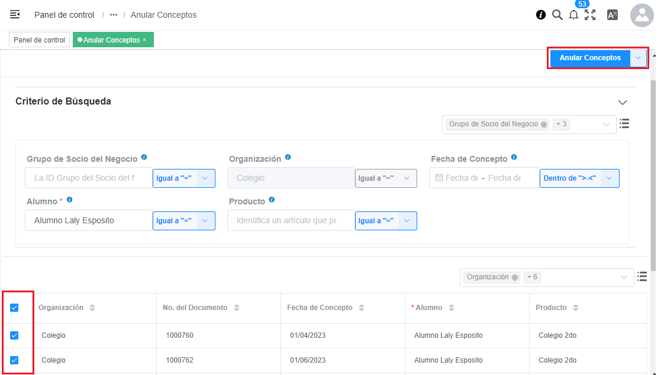Close the Anular Conceptos tab
This screenshot has width=664, height=375.
click(144, 40)
